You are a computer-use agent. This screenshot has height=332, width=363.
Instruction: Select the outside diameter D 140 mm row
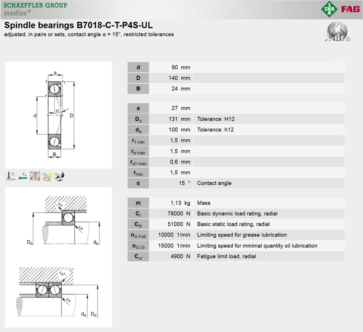(236, 78)
